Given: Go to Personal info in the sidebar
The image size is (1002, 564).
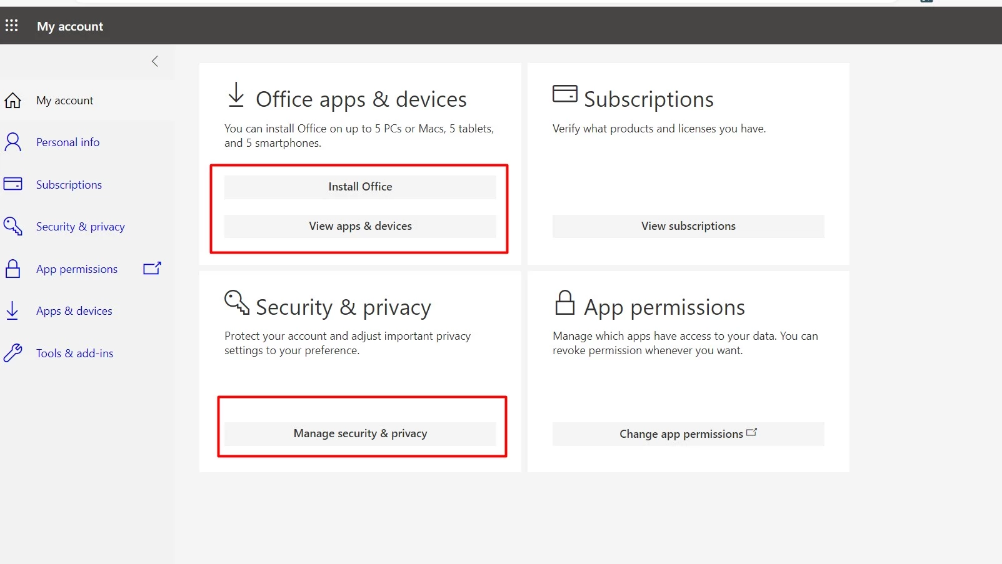Looking at the screenshot, I should pyautogui.click(x=68, y=142).
